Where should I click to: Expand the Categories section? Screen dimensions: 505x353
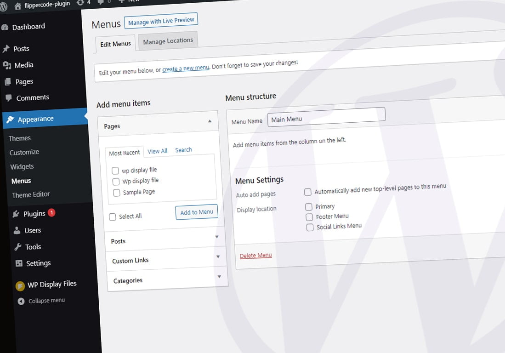point(219,277)
